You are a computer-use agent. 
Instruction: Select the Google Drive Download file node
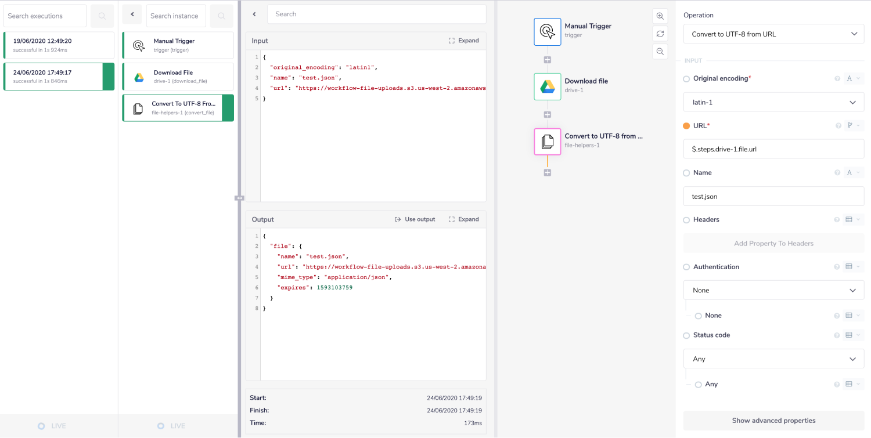pos(547,86)
